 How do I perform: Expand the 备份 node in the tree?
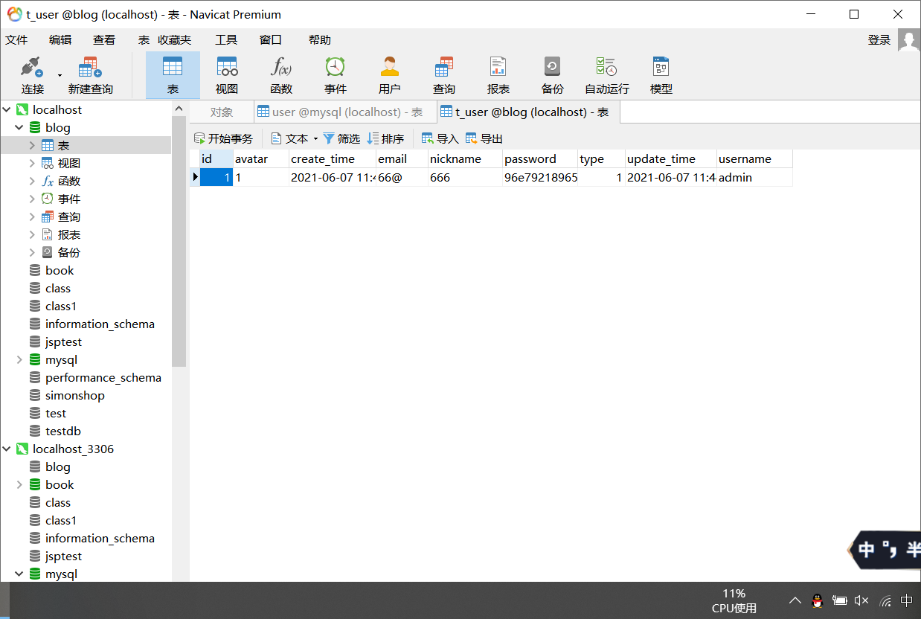click(32, 252)
